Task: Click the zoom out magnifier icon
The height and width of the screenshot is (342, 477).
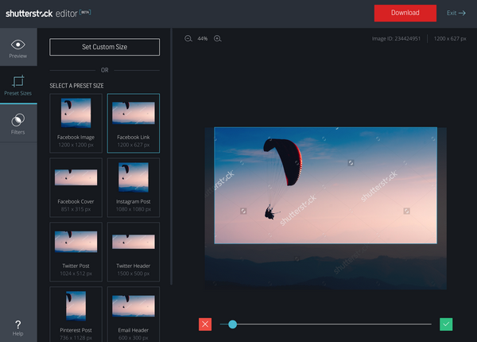Action: tap(188, 38)
